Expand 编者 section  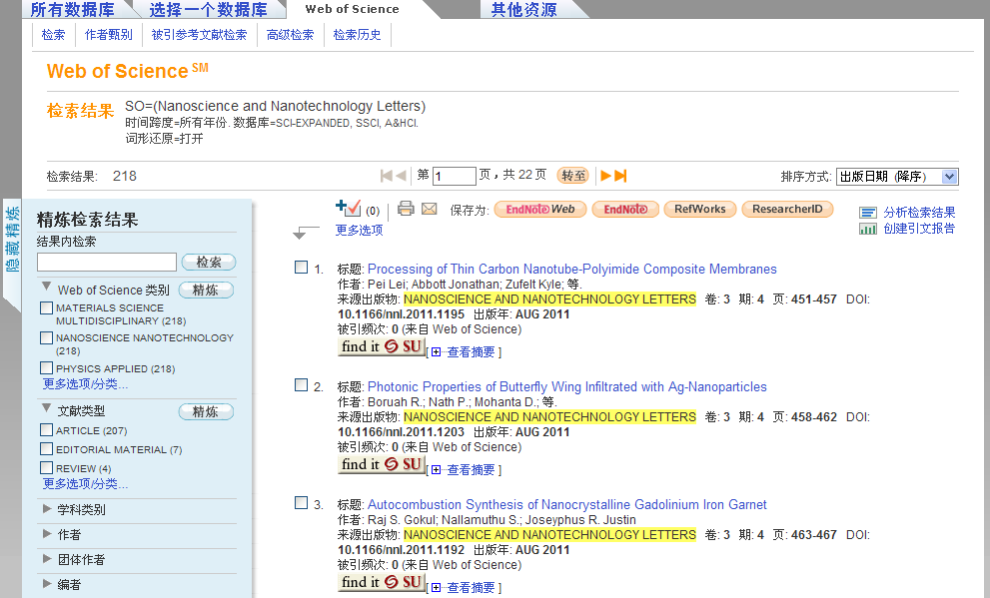click(x=47, y=584)
